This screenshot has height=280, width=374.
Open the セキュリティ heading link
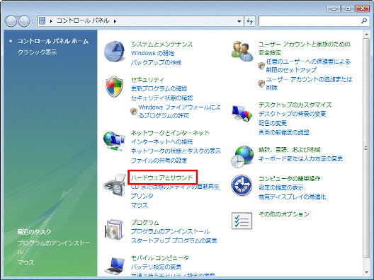tap(147, 79)
